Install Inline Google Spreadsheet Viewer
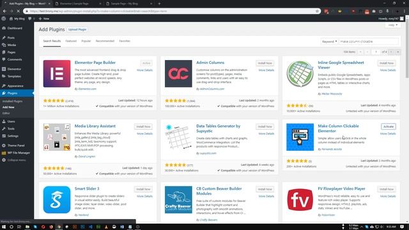Image resolution: width=409 pixels, height=230 pixels. point(387,63)
